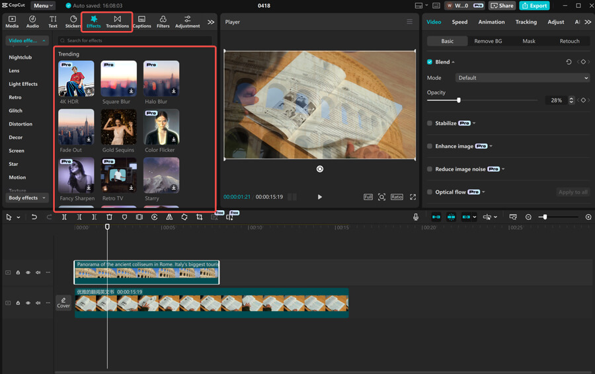The height and width of the screenshot is (374, 595).
Task: Open the Media panel
Action: click(12, 22)
